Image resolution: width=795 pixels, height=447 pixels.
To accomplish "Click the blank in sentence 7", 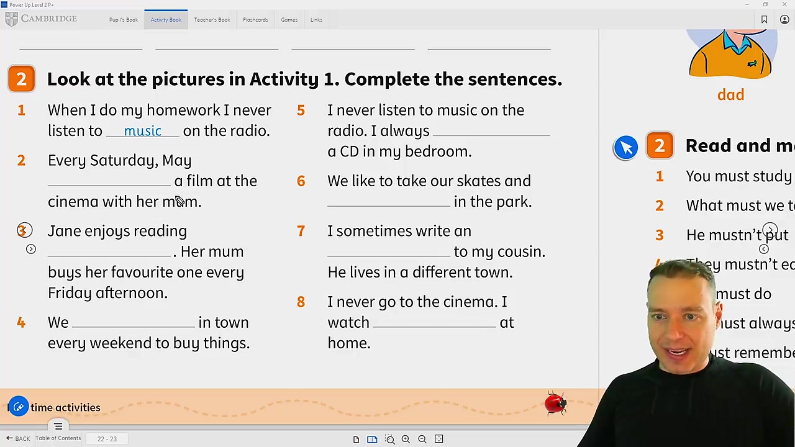I will (389, 251).
